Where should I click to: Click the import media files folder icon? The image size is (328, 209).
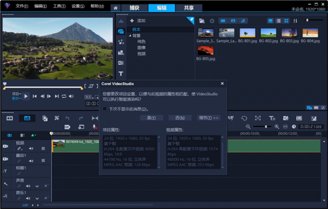click(202, 21)
